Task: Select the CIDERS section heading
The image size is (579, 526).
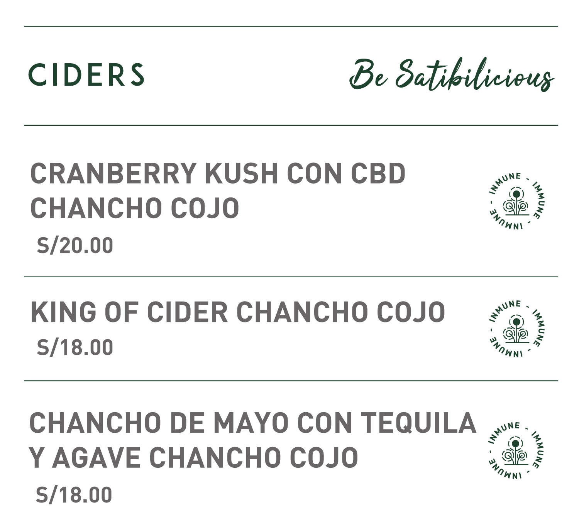Action: [86, 75]
